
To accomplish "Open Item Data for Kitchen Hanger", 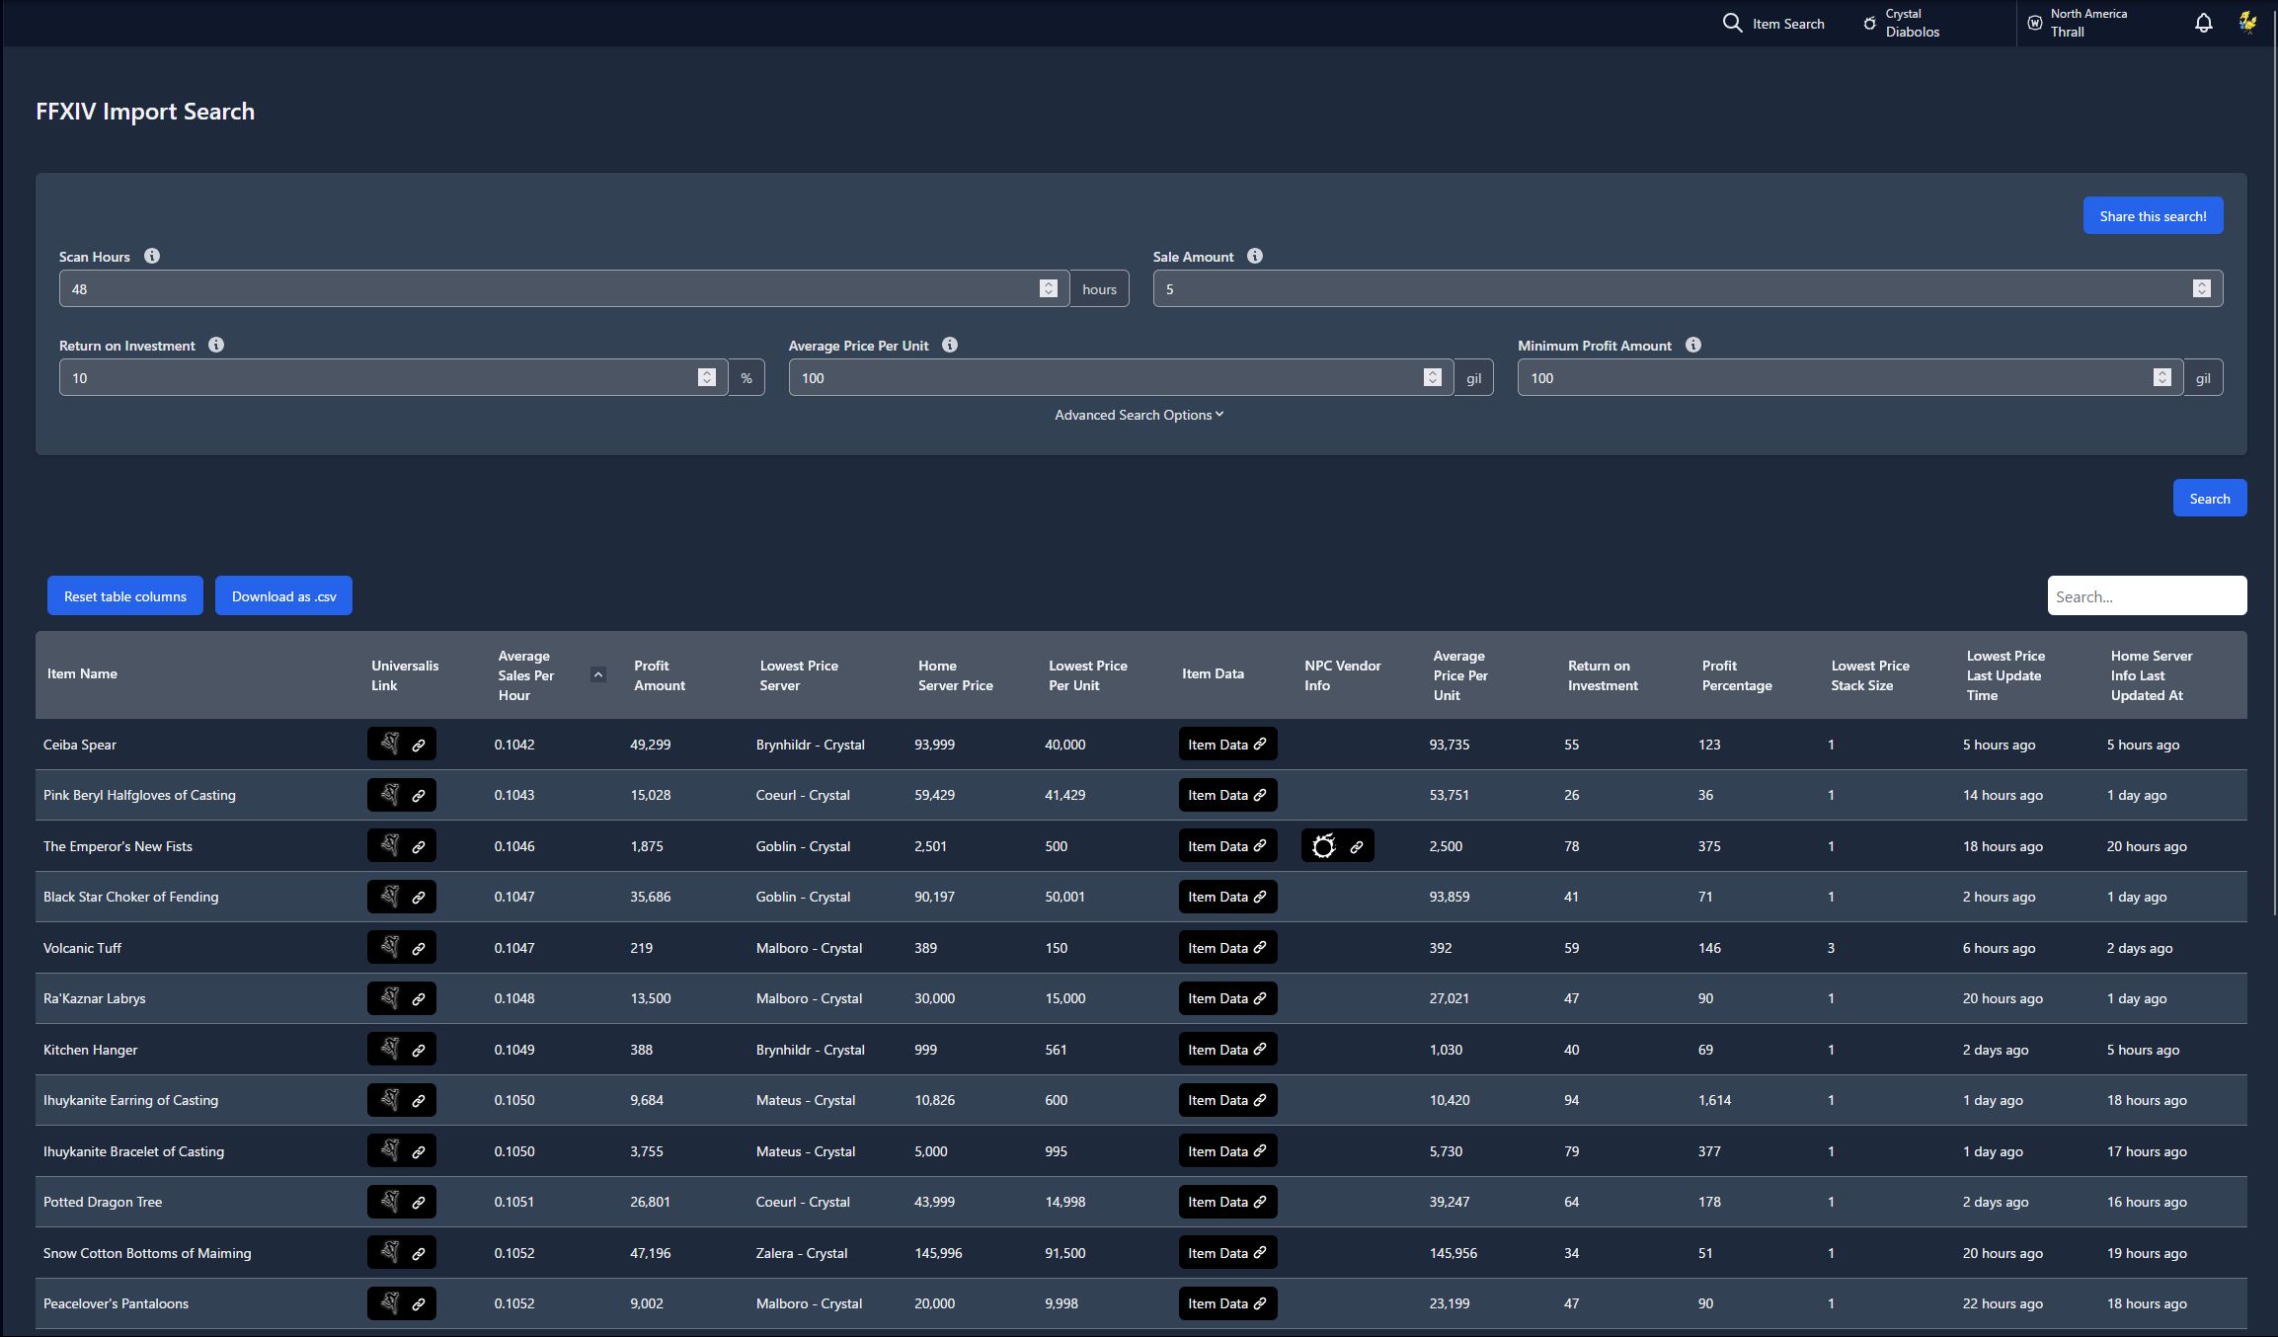I will [1227, 1049].
